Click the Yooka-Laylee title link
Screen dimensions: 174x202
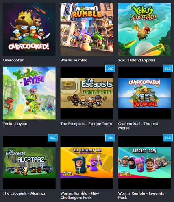15,124
